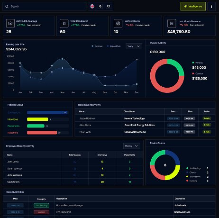Toggle the Invoicing review legend
The width and height of the screenshot is (219, 218).
click(x=192, y=181)
